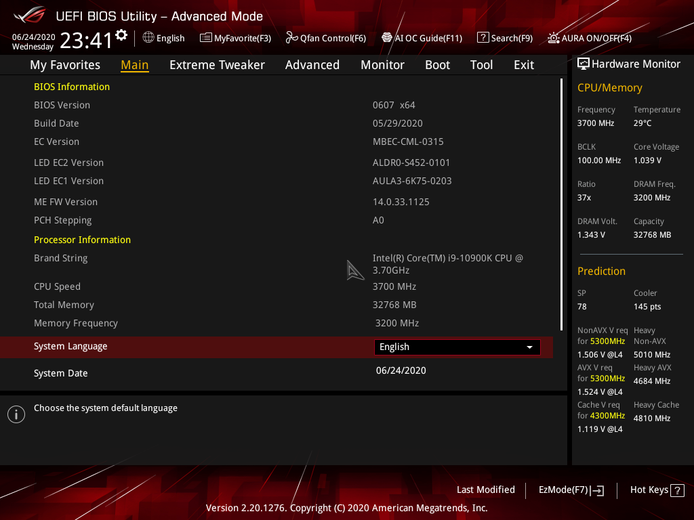Click the 23:41 clock display
Screen dimensions: 694x520
pyautogui.click(x=87, y=41)
